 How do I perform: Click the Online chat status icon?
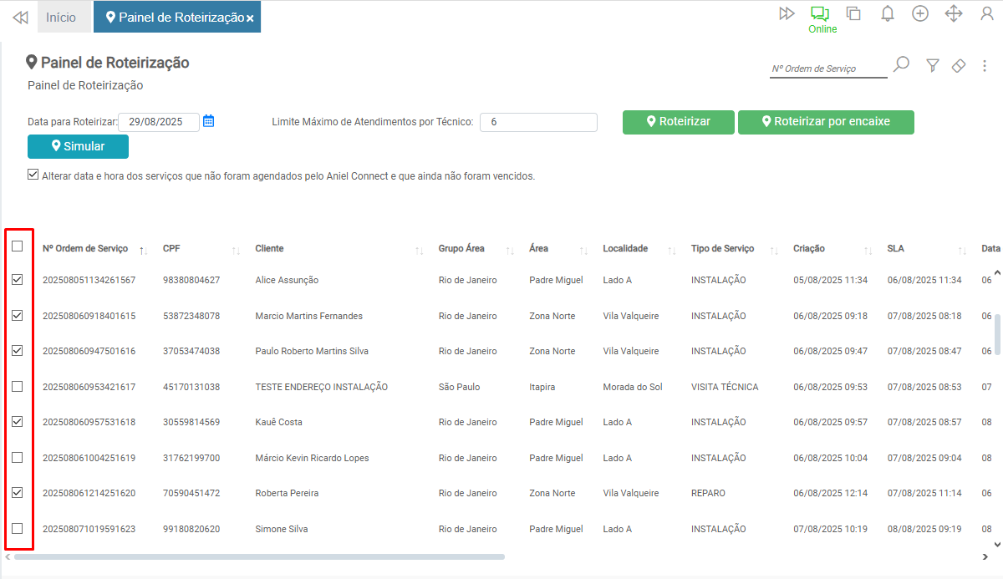pos(819,14)
